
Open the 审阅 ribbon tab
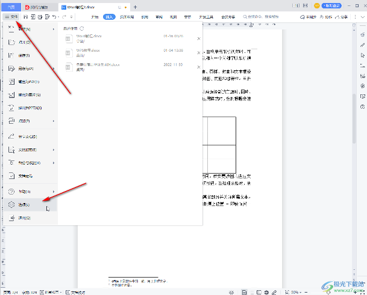click(159, 17)
